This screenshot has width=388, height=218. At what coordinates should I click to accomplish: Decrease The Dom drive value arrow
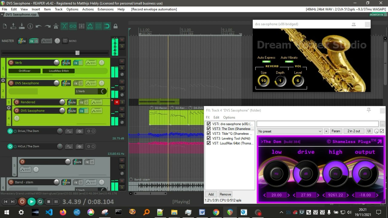(294, 195)
